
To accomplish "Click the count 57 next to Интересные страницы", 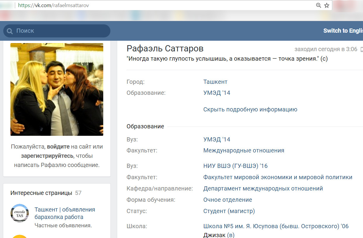I will tap(78, 193).
